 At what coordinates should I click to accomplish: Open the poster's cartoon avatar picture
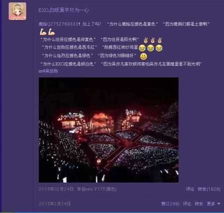point(17,11)
